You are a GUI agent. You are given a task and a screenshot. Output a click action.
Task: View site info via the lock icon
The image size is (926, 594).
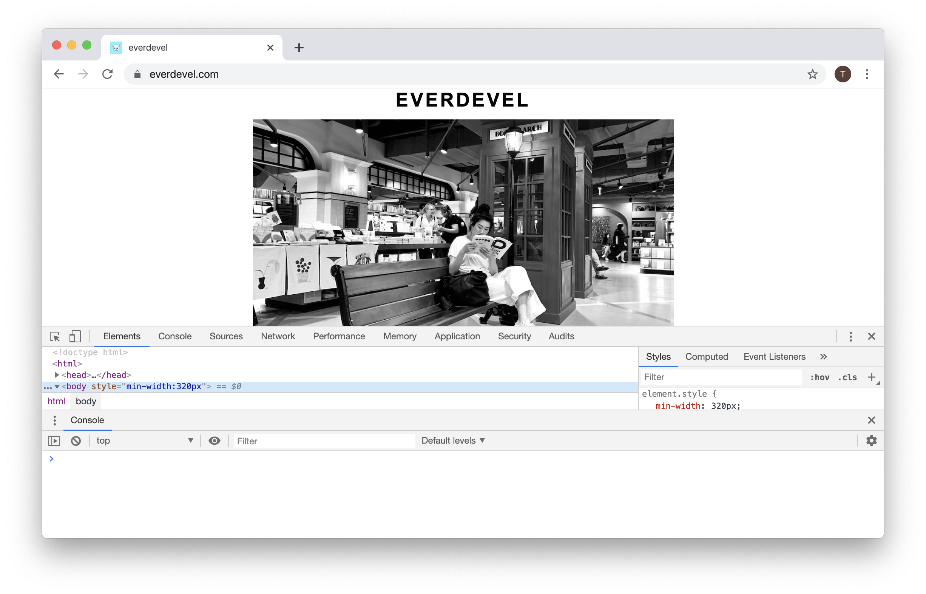click(137, 74)
